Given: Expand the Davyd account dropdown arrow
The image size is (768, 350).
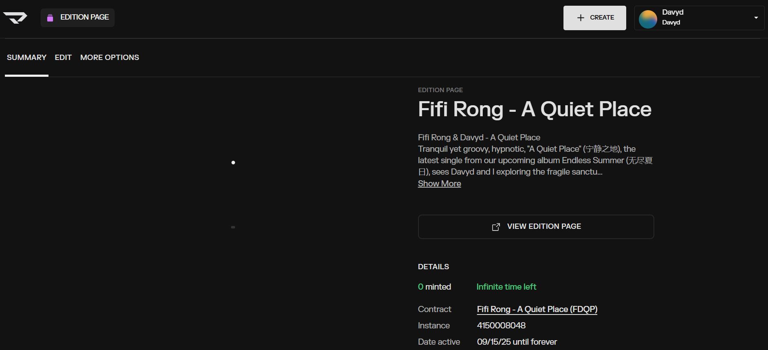Looking at the screenshot, I should coord(756,18).
